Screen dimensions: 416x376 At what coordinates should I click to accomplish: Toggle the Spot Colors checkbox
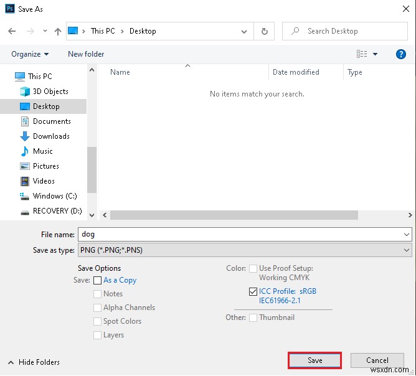pos(97,321)
